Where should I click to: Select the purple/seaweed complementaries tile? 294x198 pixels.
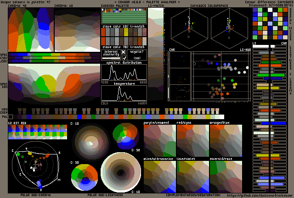coord(160,141)
